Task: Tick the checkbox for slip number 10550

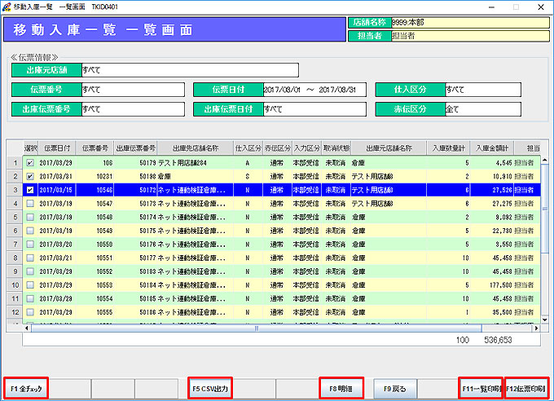Action: pyautogui.click(x=31, y=245)
